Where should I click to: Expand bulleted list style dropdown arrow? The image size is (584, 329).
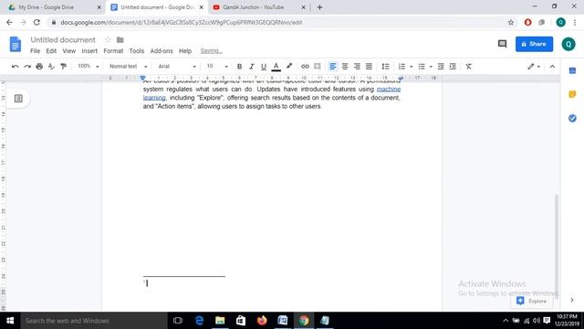[x=431, y=67]
